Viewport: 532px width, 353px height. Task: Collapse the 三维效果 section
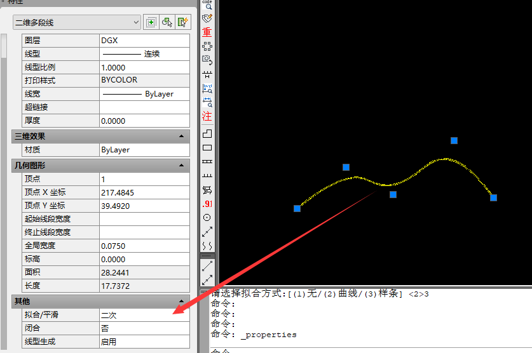(x=181, y=137)
